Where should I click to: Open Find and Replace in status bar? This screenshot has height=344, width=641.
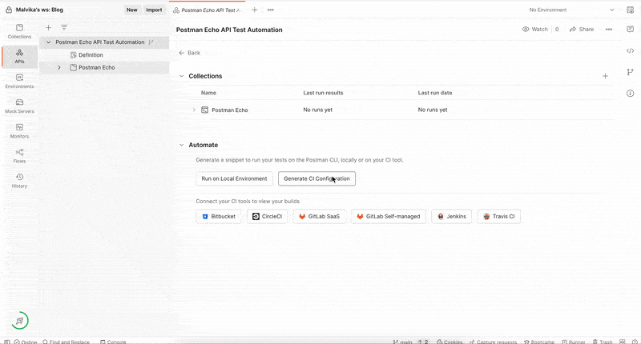click(66, 342)
